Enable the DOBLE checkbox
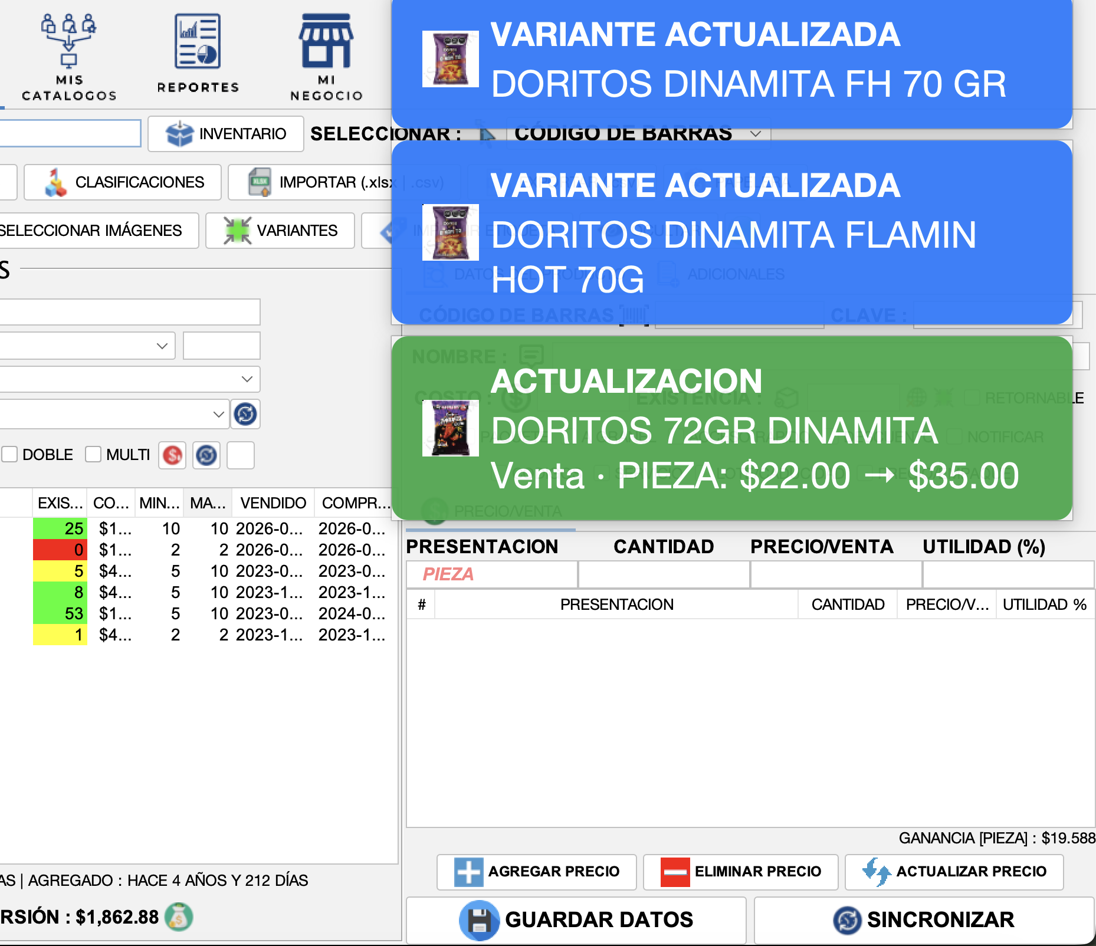 coord(9,455)
